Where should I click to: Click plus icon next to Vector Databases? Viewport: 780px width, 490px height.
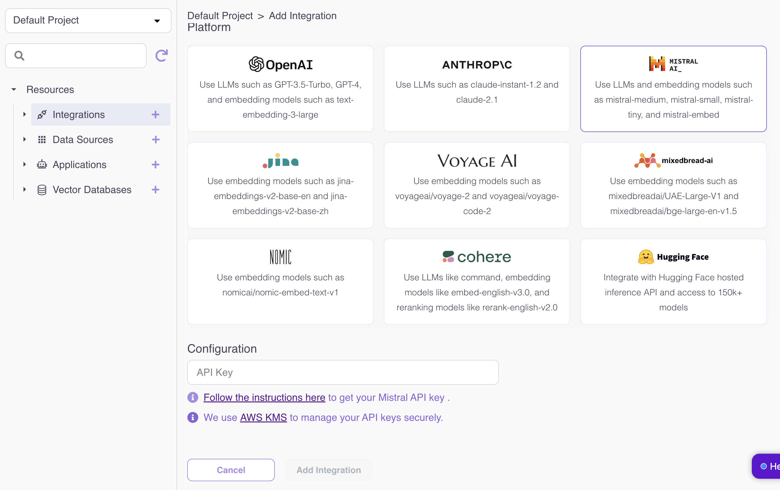[x=156, y=189]
